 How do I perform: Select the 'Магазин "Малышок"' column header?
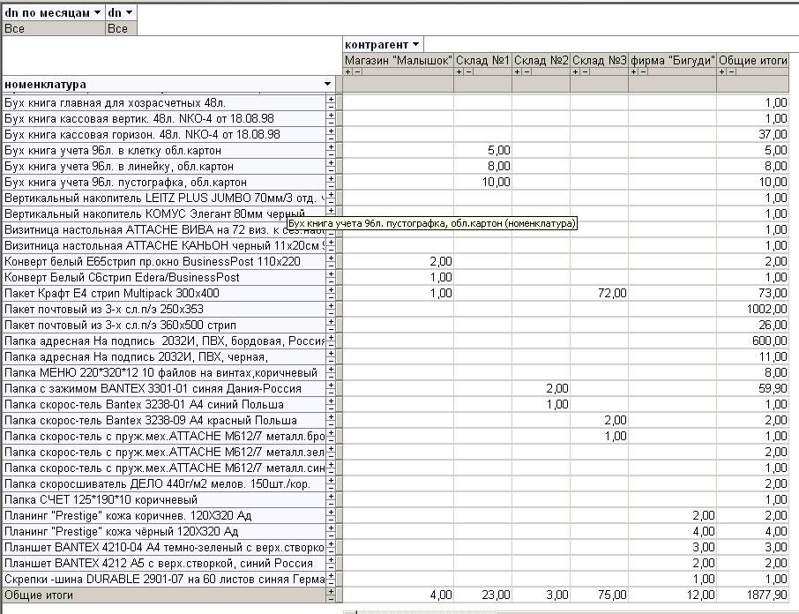coord(398,60)
